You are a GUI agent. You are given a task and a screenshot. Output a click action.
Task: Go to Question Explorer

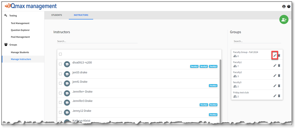point(20,30)
